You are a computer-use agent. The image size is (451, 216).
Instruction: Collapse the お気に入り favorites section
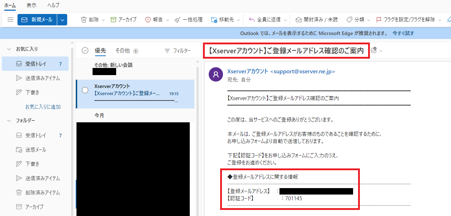[x=9, y=49]
